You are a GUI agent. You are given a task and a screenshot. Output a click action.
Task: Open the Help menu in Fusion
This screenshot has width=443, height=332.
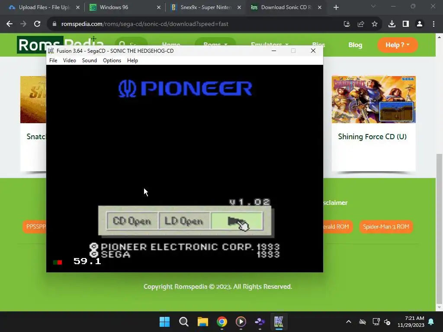(132, 61)
